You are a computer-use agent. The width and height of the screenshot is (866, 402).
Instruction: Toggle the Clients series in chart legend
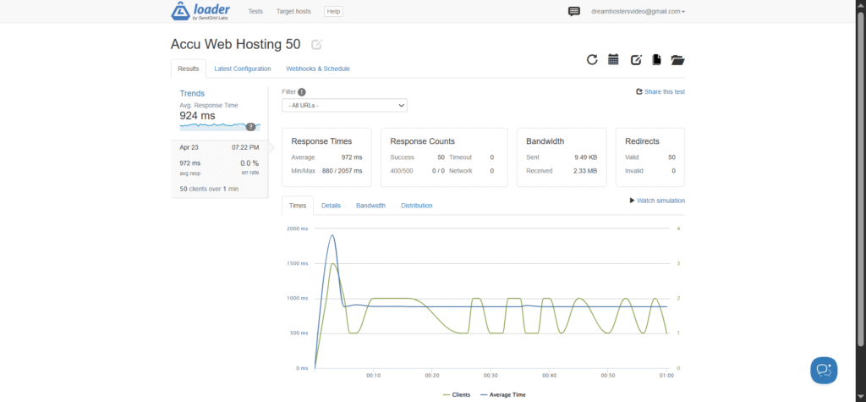pyautogui.click(x=457, y=395)
